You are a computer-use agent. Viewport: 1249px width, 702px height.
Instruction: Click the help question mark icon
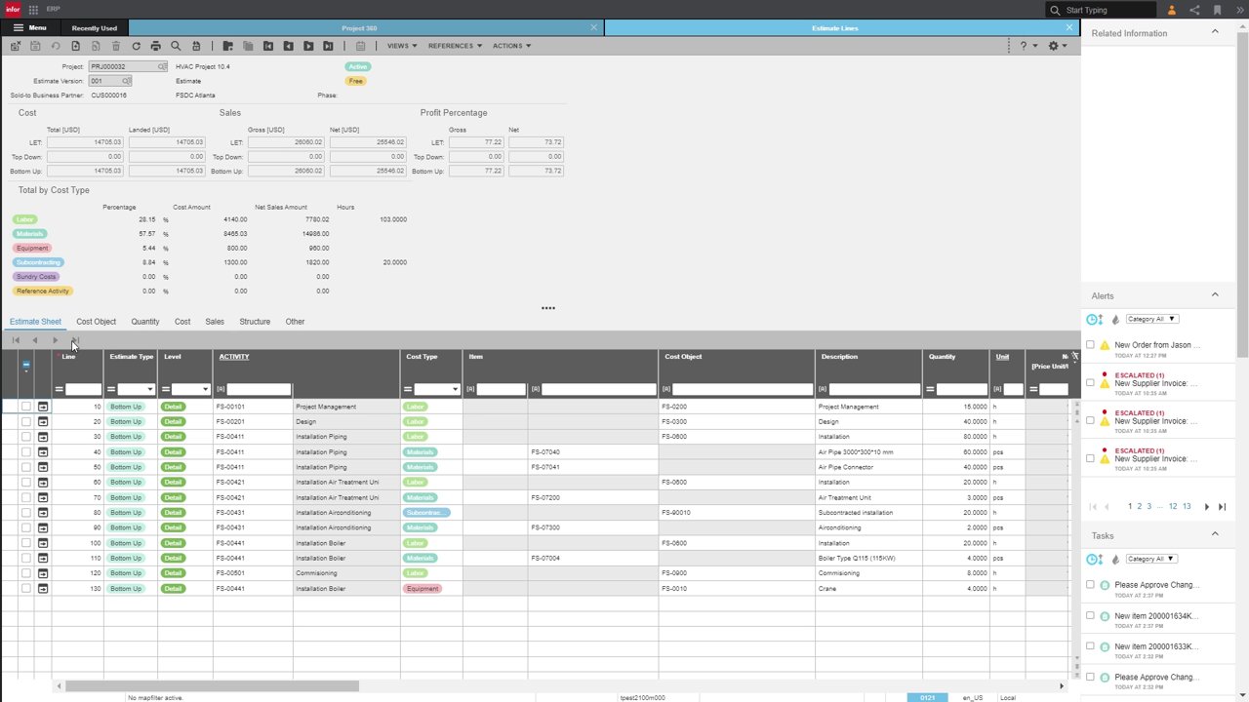pos(1024,46)
